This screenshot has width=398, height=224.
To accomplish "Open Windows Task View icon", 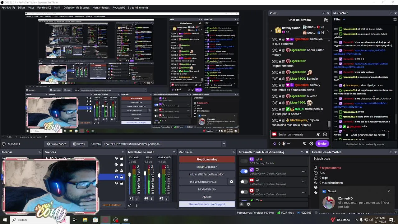I will [x=75, y=220].
